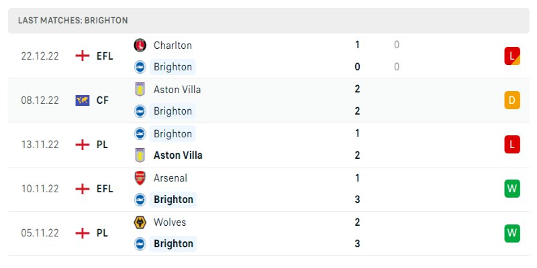Click England flag beside PL on 13.11.22

click(83, 144)
